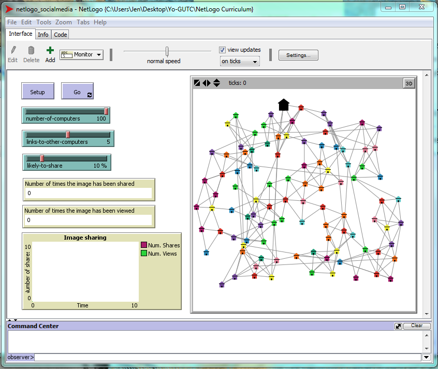
Task: Click the observer command input field
Action: click(x=228, y=357)
